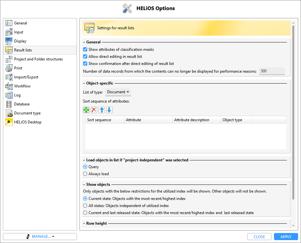Collapse the Show objects section
The width and height of the screenshot is (301, 243).
tap(84, 184)
